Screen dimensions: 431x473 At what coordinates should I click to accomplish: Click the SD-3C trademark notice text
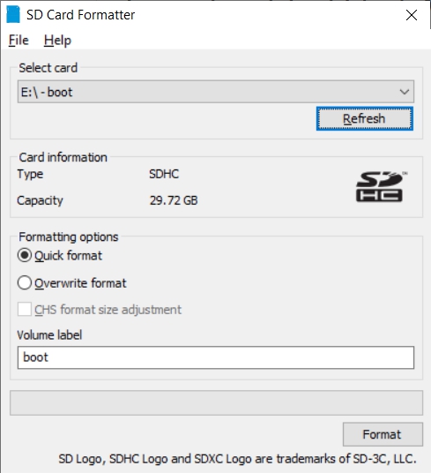point(237,459)
